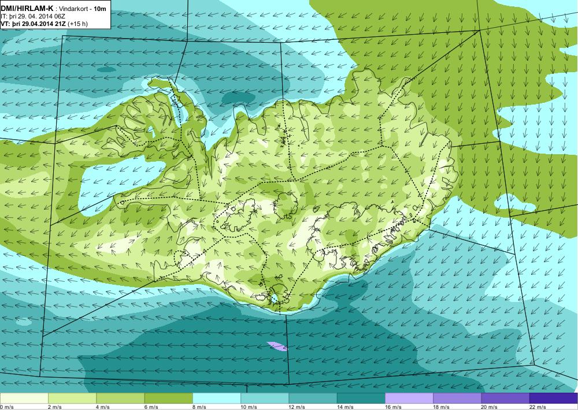Click the medium purple 18–20 m/s legend swatch
Image resolution: width=578 pixels, height=410 pixels.
click(x=457, y=398)
